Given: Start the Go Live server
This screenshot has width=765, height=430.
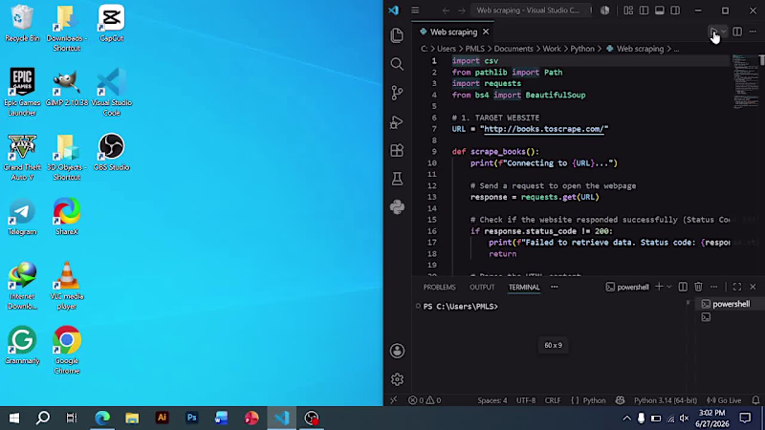Looking at the screenshot, I should pos(724,400).
